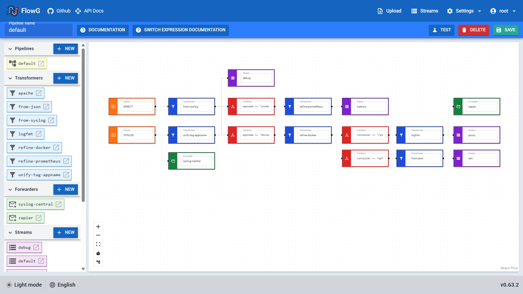Open the refine-docker transformer edit icon
Screen dimensions: 523x294
click(56, 148)
